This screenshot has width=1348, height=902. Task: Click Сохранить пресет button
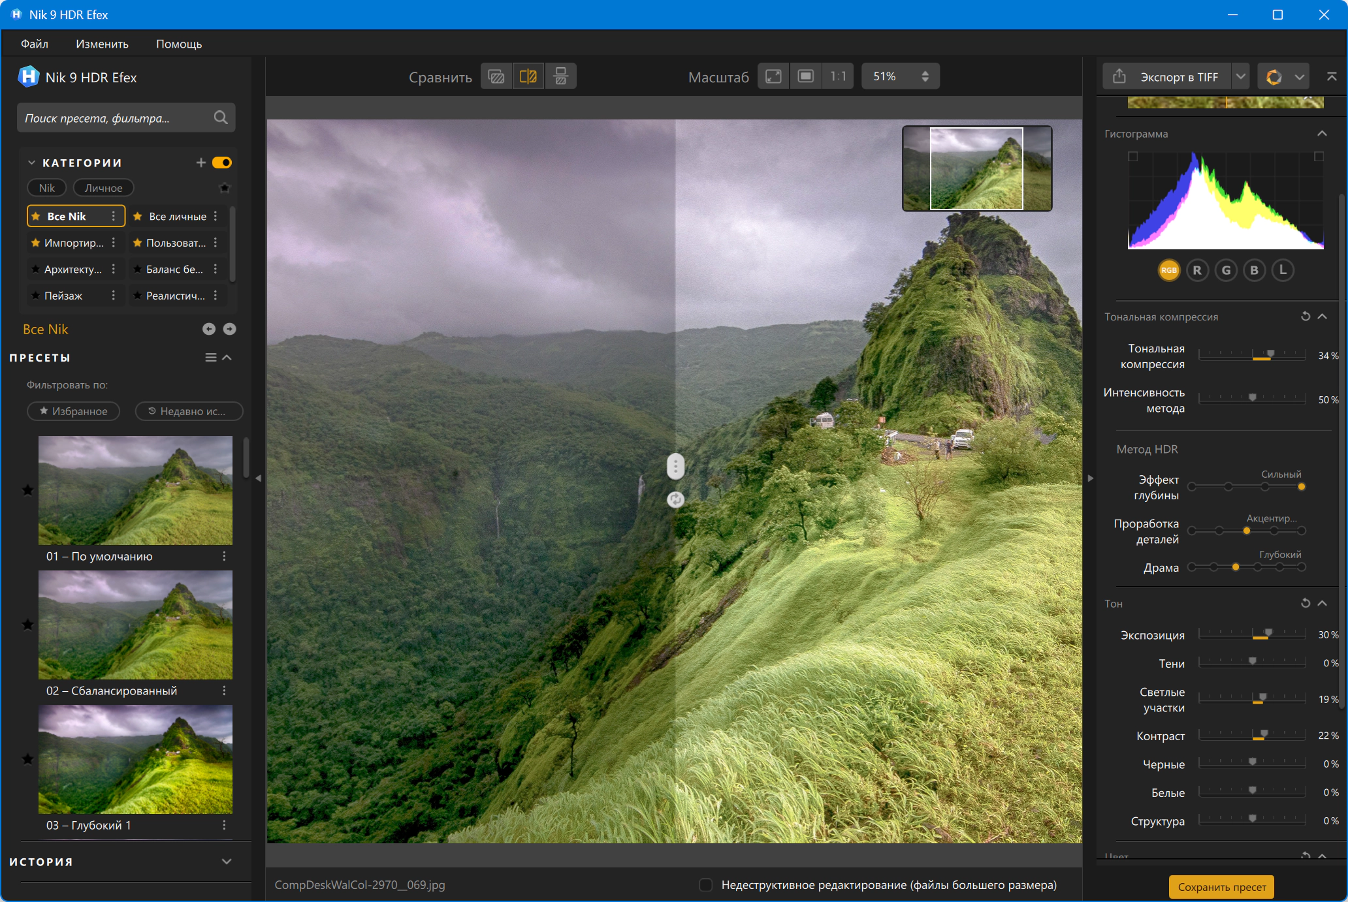click(x=1222, y=887)
